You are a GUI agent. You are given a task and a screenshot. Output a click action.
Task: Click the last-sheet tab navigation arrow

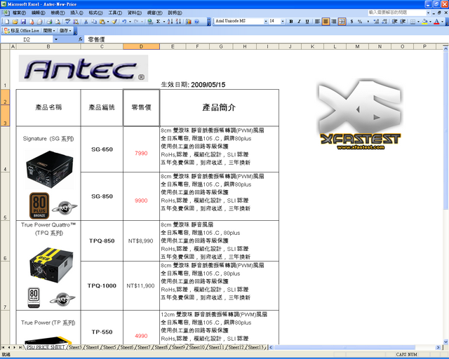(20, 347)
